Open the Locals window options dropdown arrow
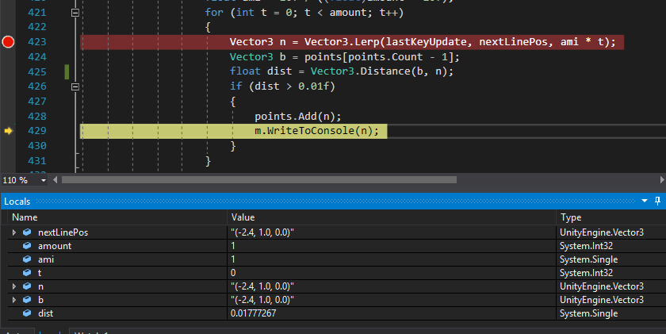 [x=644, y=202]
